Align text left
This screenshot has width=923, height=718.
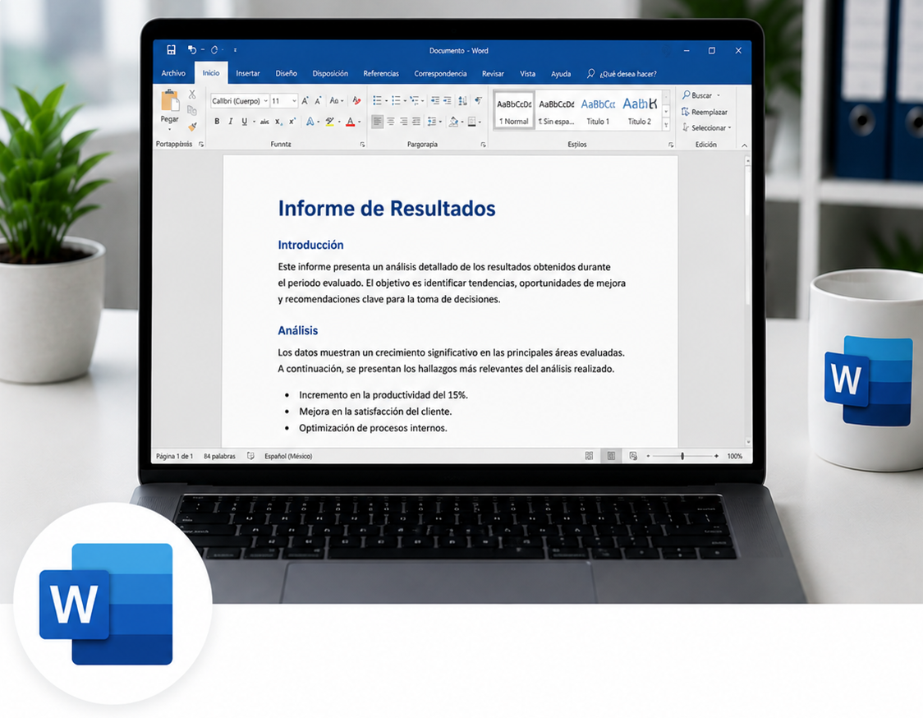click(377, 122)
